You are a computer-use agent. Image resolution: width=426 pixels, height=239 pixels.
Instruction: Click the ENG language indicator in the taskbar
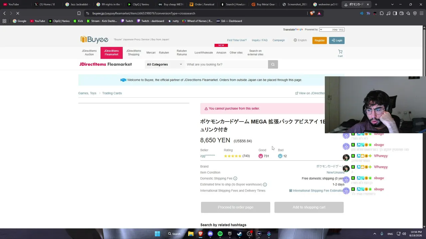(390, 234)
